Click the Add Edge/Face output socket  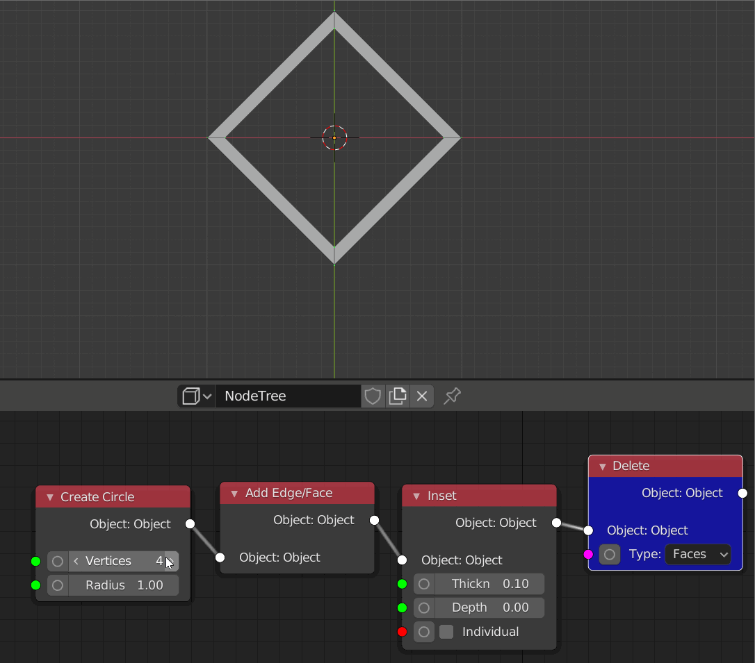click(x=374, y=520)
